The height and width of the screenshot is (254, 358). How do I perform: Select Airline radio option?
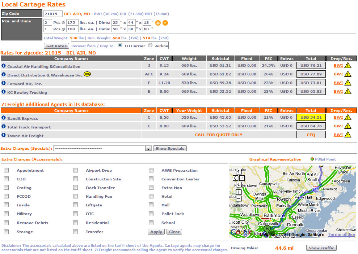coord(150,45)
